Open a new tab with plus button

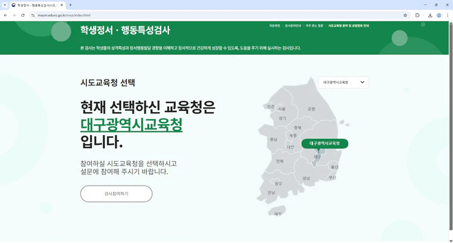(70, 5)
